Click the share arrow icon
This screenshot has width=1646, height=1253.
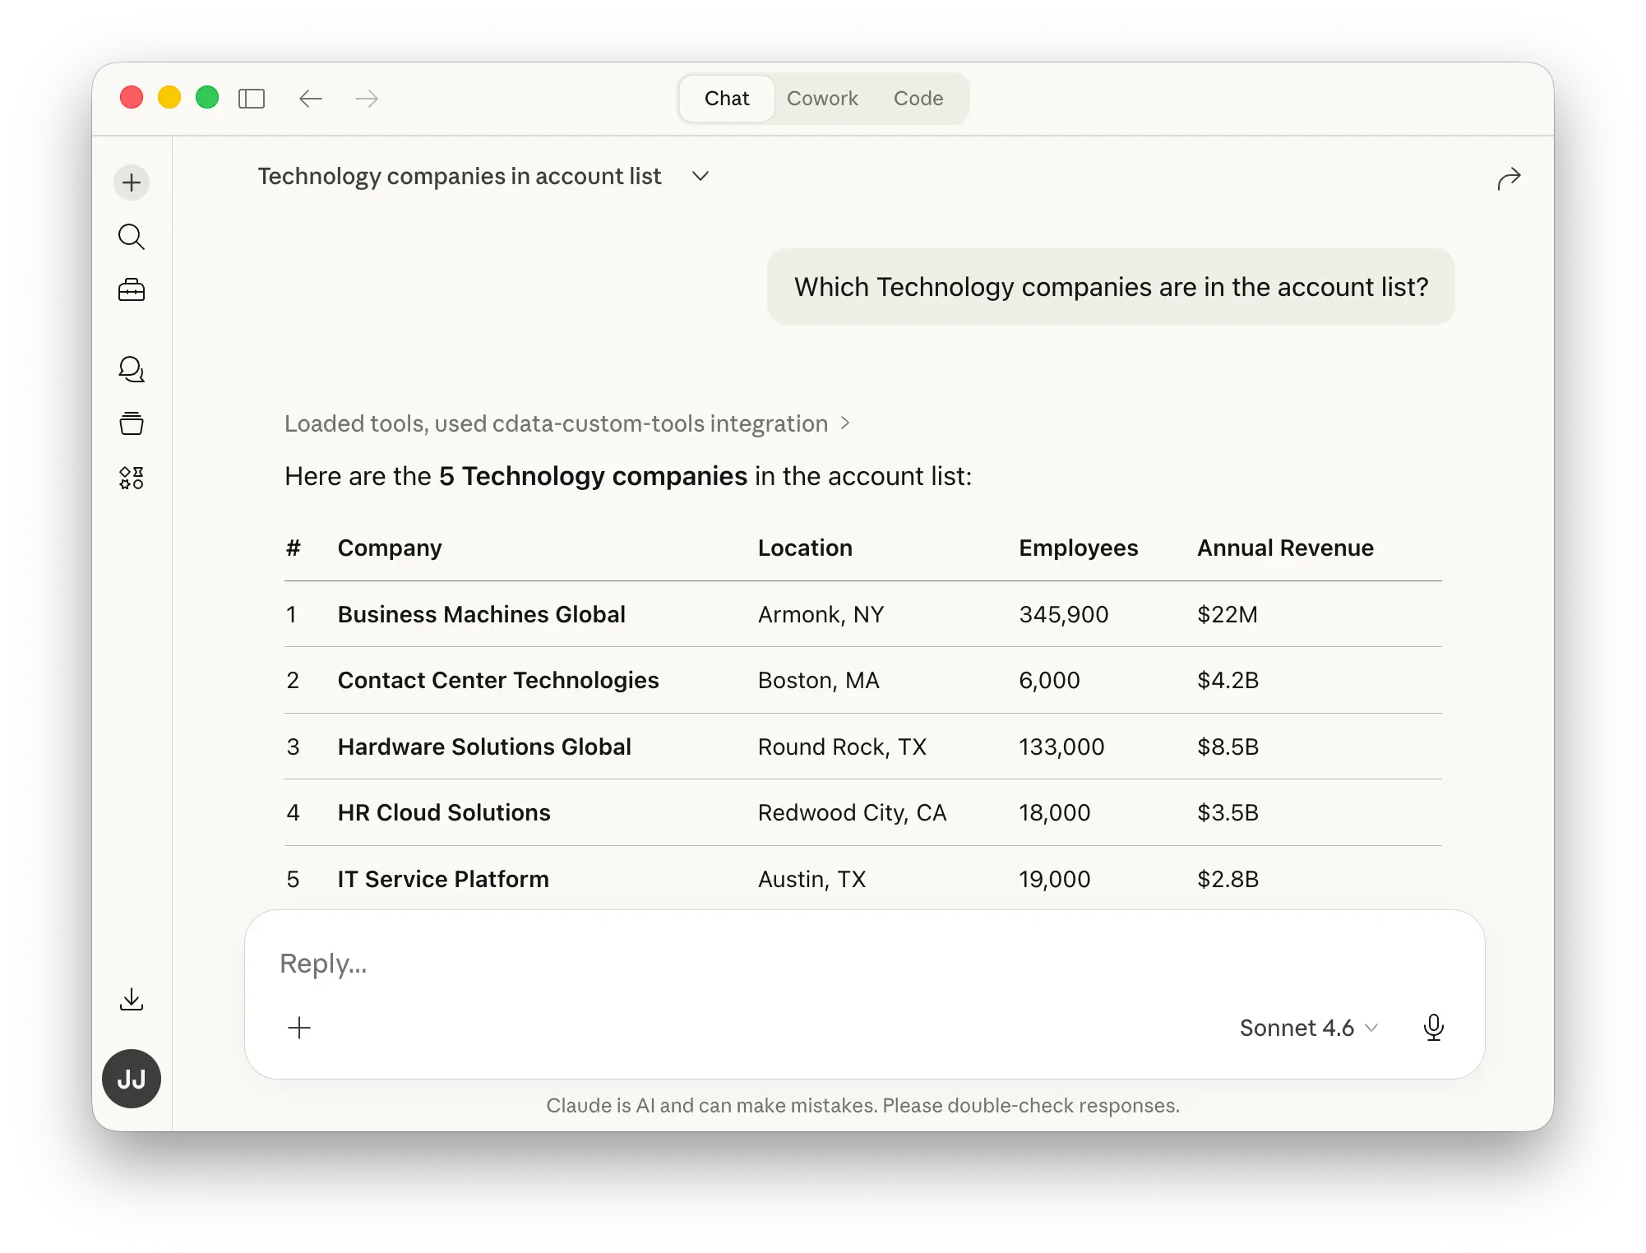tap(1509, 178)
